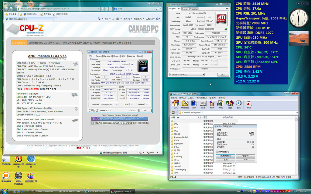Click the TechPowerUp GPU-Z taskbar button
Image resolution: width=311 pixels, height=194 pixels.
tap(70, 192)
